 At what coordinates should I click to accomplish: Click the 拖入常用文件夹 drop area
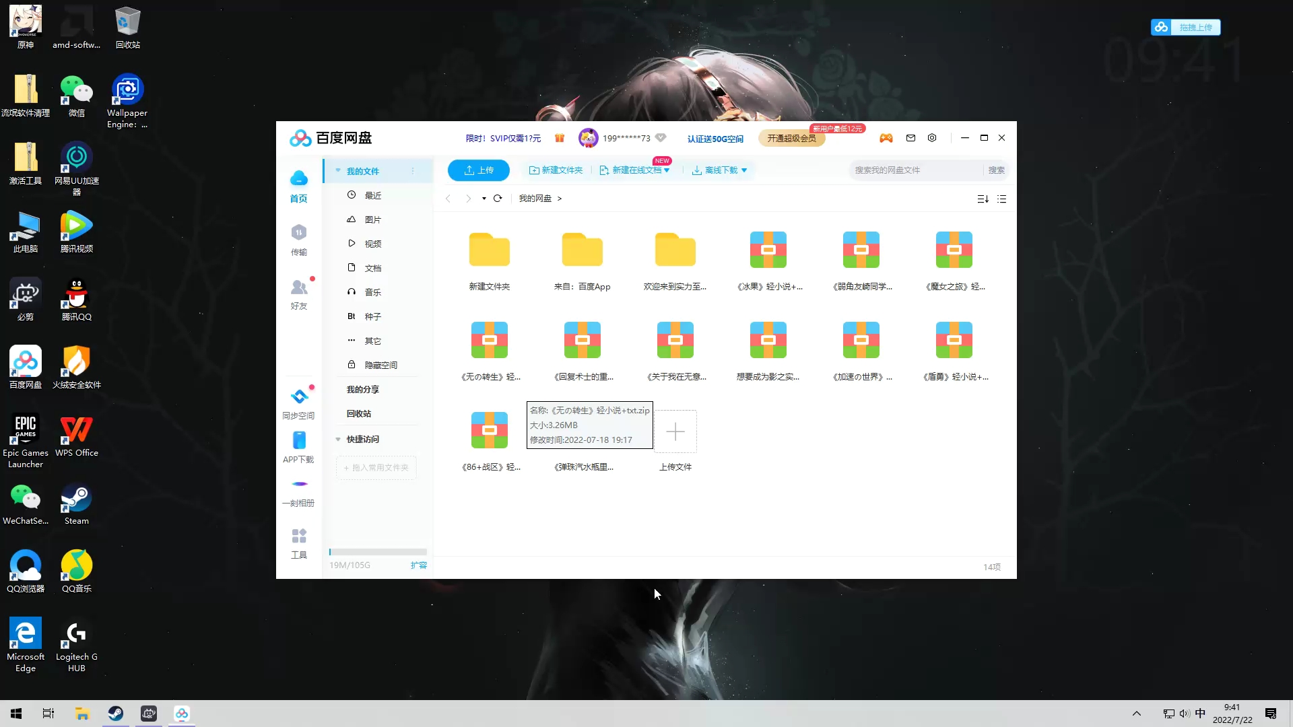[x=376, y=468]
